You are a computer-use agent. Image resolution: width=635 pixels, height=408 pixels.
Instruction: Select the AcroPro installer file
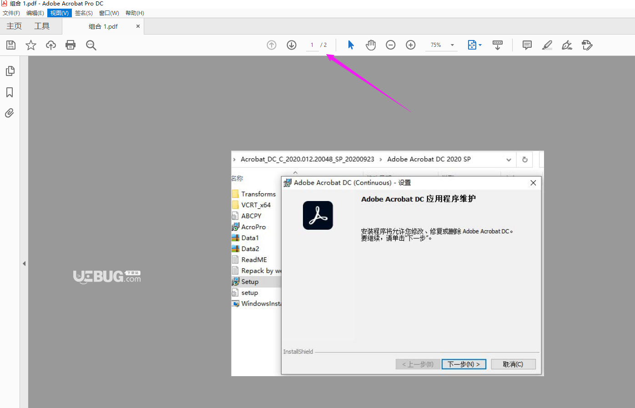[x=249, y=227]
